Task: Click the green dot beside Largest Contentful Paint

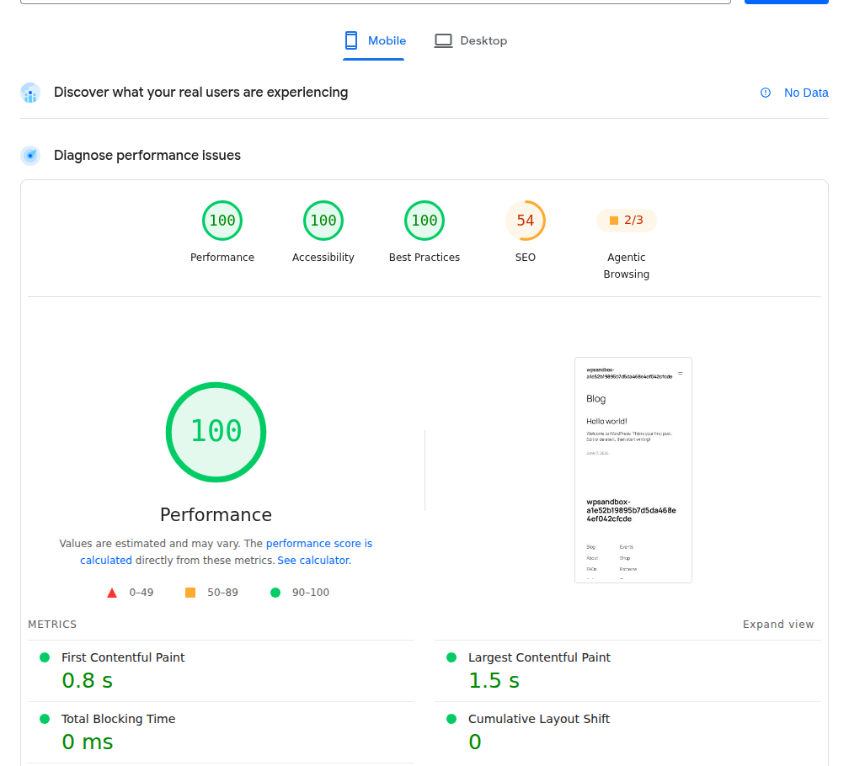Action: (451, 657)
